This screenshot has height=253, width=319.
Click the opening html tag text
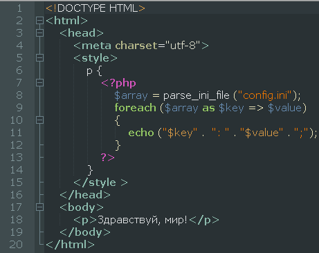pos(66,21)
